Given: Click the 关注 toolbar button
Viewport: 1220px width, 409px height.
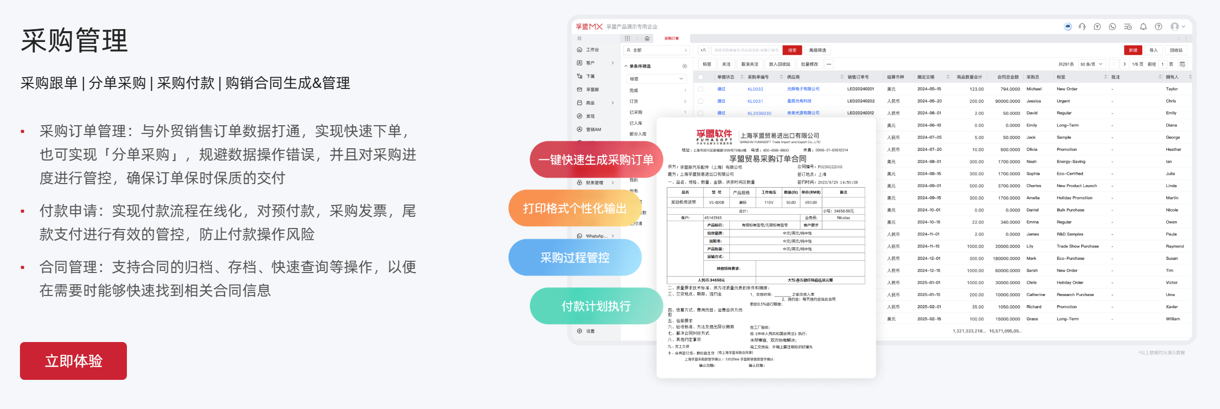Looking at the screenshot, I should 726,64.
